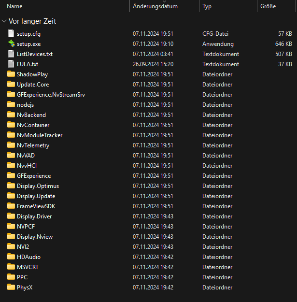Click the '646 KB' size of setup.exe
Image resolution: width=297 pixels, height=302 pixels.
pos(283,44)
